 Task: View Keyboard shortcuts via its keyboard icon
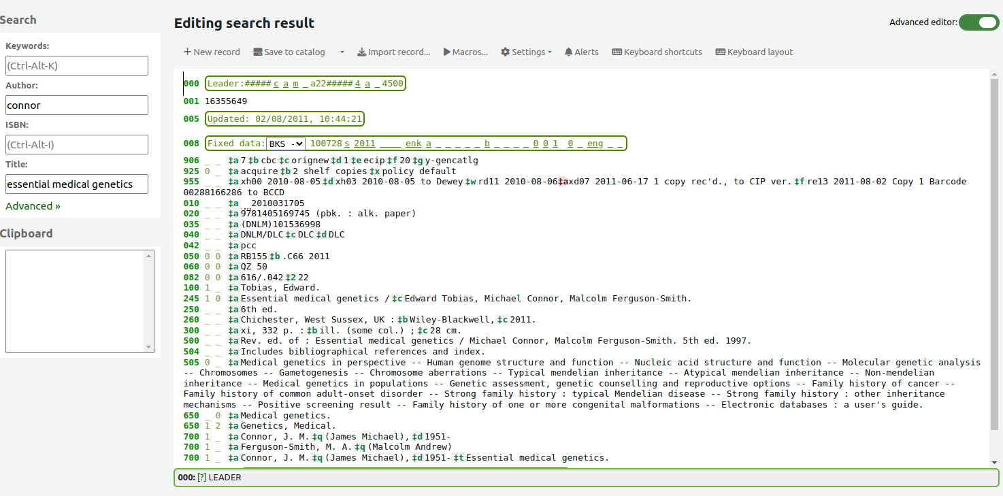pyautogui.click(x=616, y=52)
